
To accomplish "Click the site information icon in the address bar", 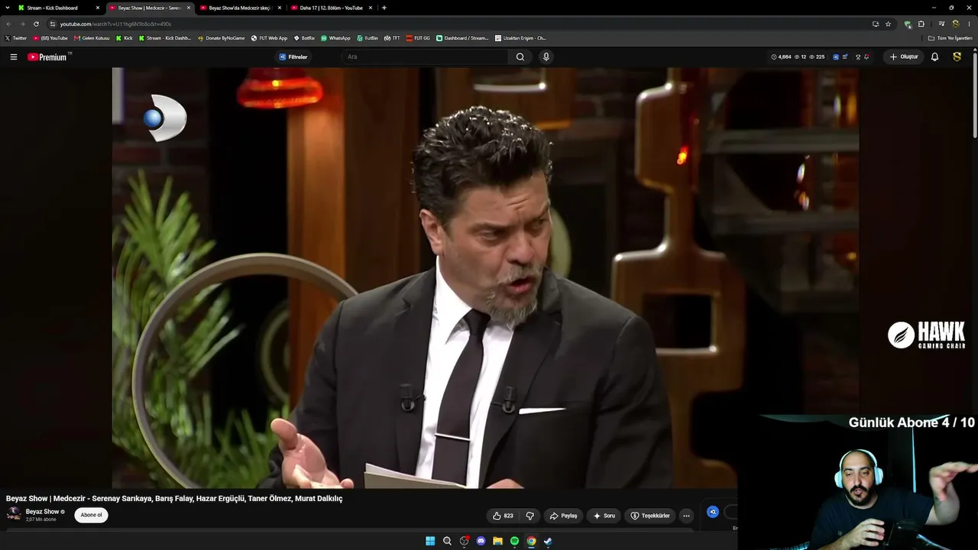I will coord(53,24).
